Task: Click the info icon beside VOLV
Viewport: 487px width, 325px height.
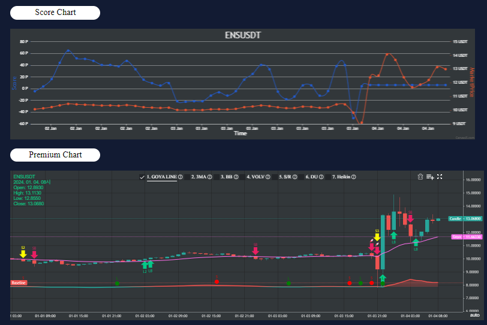Action: [x=267, y=177]
